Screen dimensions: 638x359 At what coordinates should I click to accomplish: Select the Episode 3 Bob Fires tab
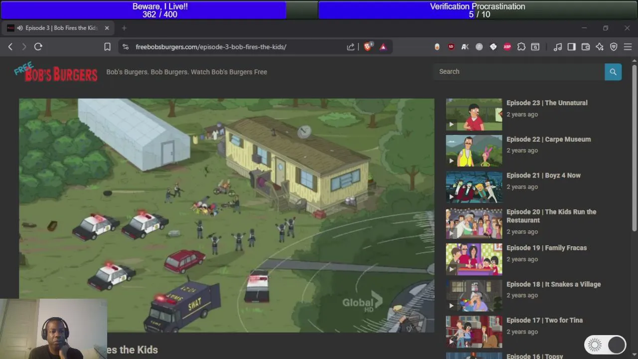coord(59,28)
